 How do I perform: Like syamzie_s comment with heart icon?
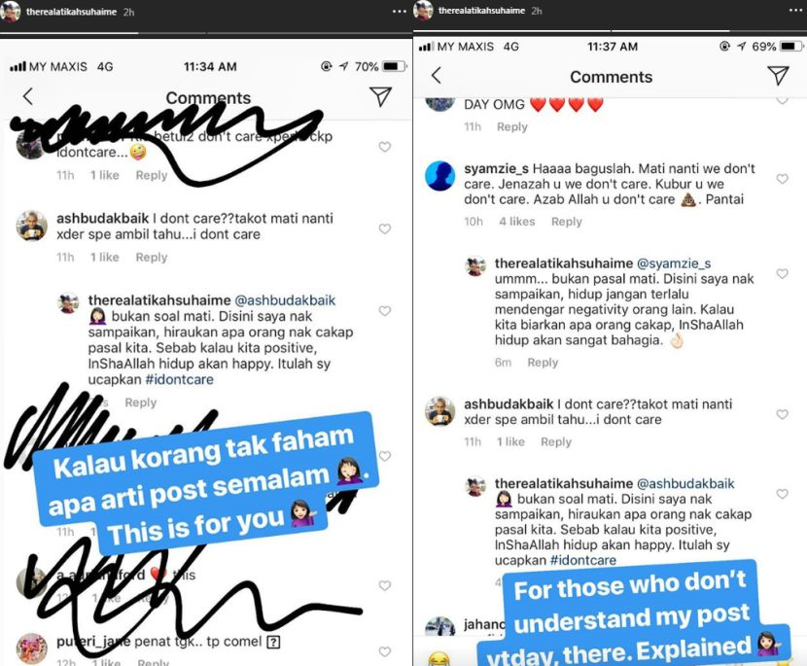pos(783,179)
